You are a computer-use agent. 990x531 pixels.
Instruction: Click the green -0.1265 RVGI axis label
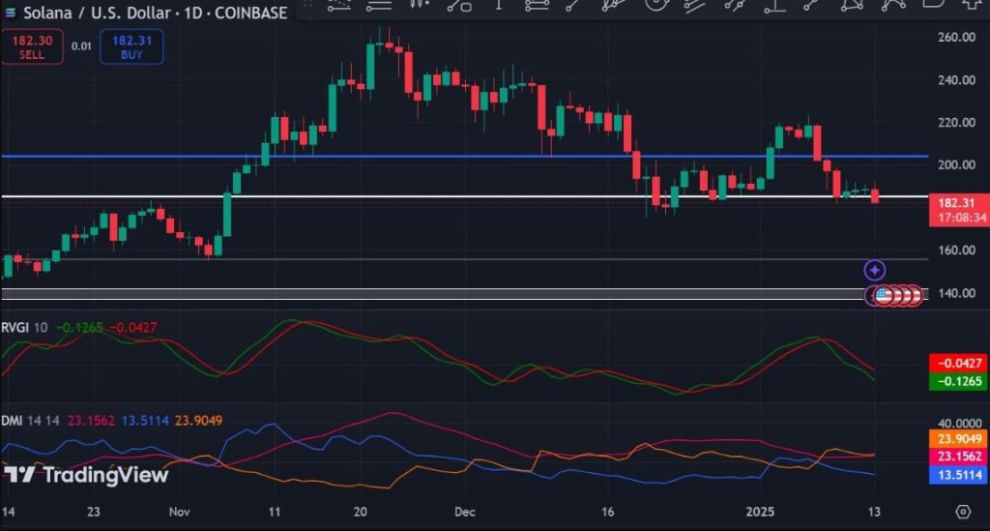click(959, 381)
